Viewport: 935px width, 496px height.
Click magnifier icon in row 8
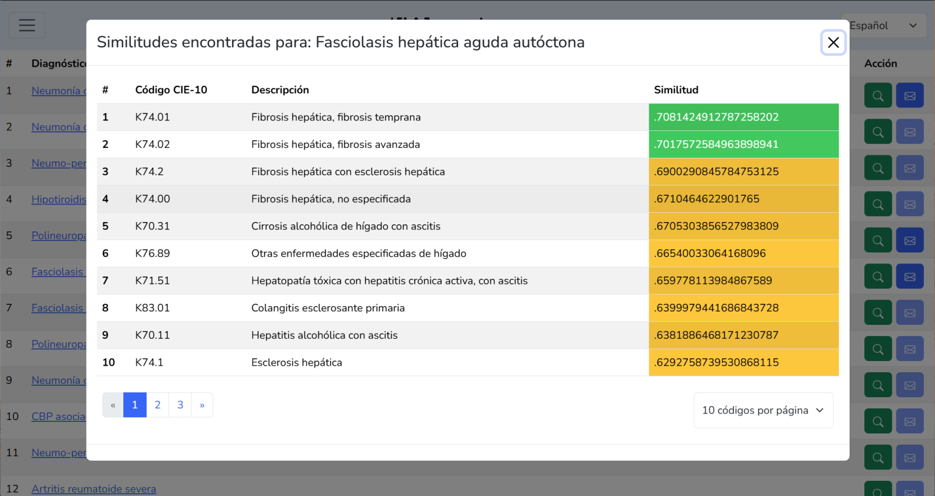coord(878,349)
